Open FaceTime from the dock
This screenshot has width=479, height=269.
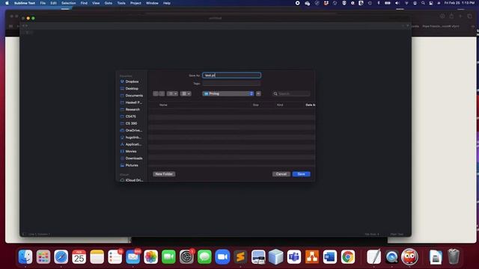click(168, 257)
